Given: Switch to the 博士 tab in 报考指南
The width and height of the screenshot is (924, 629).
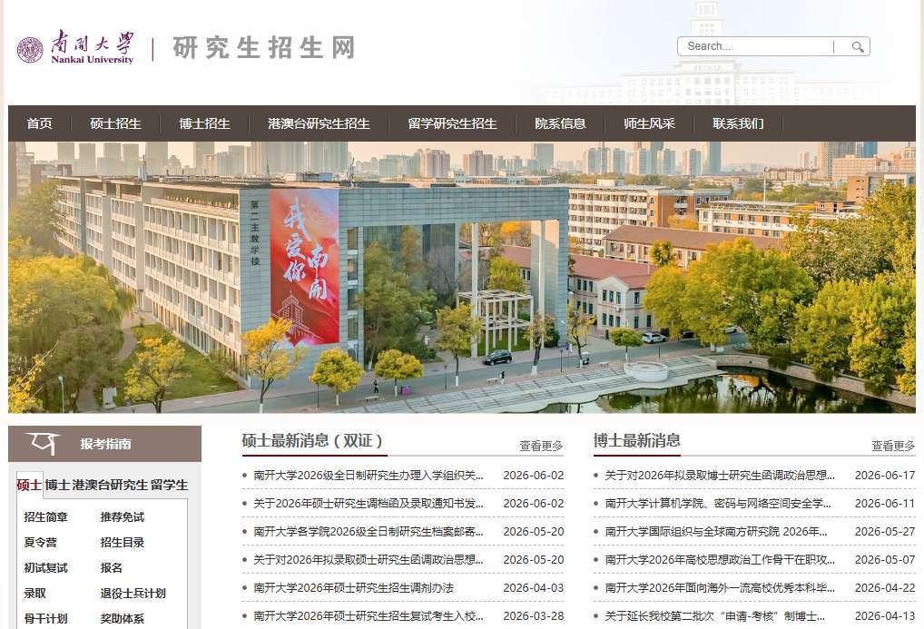Looking at the screenshot, I should (x=58, y=485).
